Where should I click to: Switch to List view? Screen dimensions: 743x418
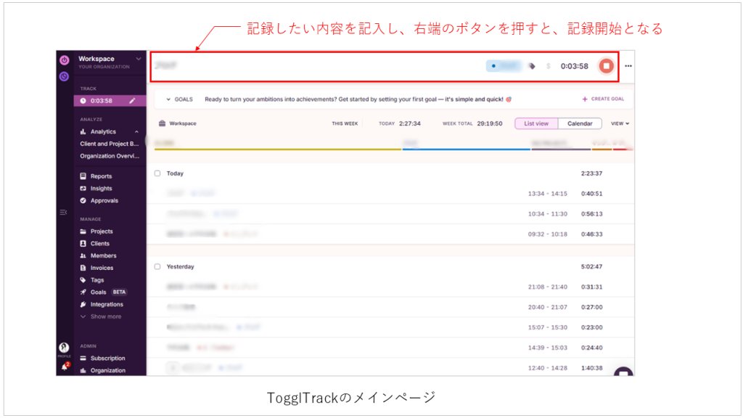tap(536, 123)
